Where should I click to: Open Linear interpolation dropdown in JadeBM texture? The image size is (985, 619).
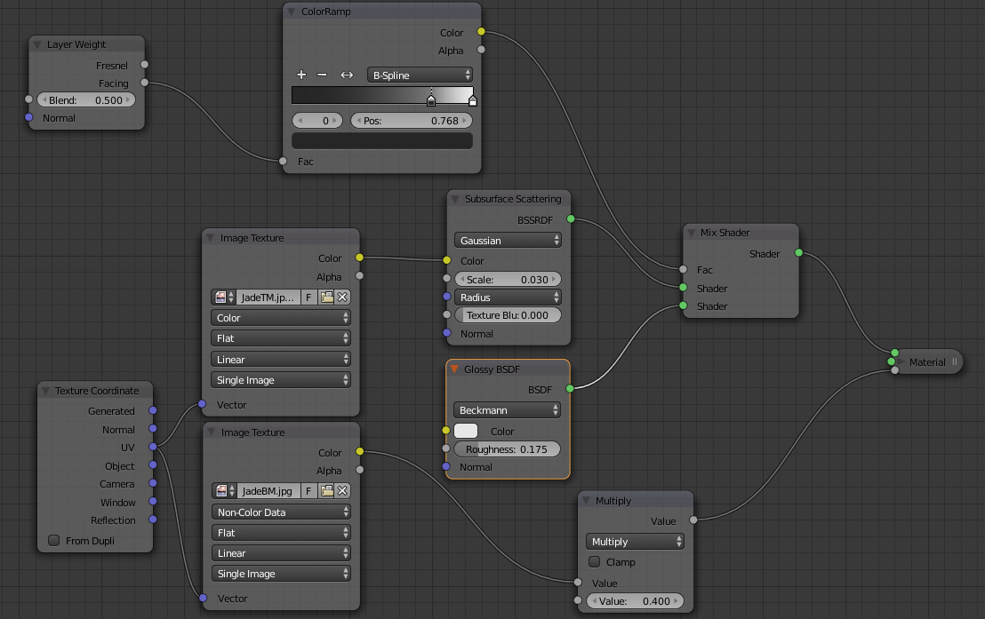pyautogui.click(x=282, y=553)
